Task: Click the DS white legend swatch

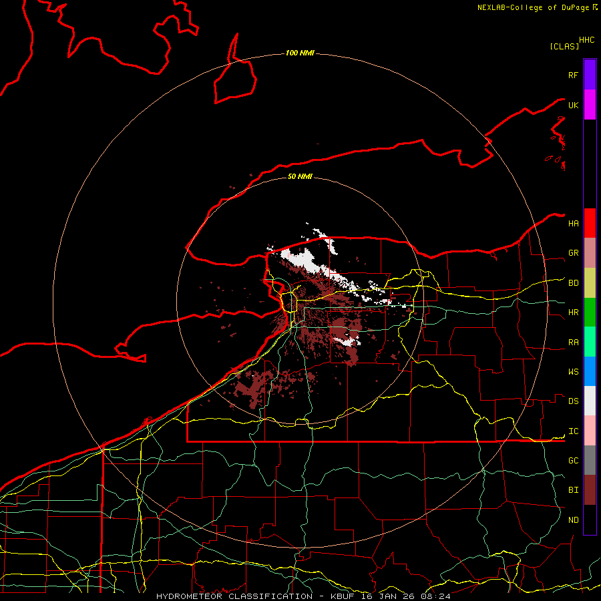Action: tap(590, 401)
